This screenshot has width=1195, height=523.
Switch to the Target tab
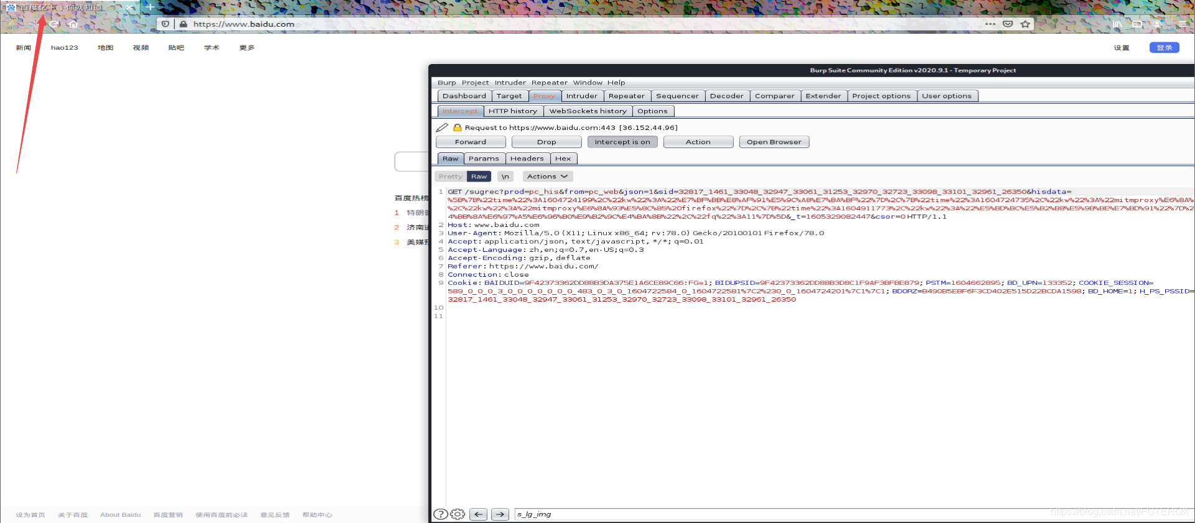pyautogui.click(x=509, y=96)
